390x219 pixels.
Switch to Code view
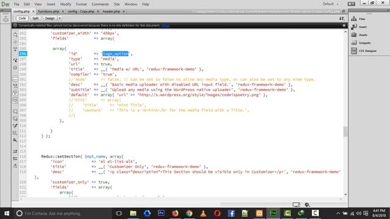coord(22,18)
